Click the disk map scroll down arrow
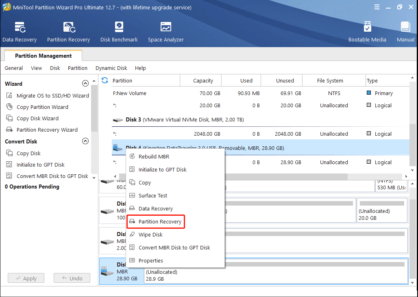 412,283
